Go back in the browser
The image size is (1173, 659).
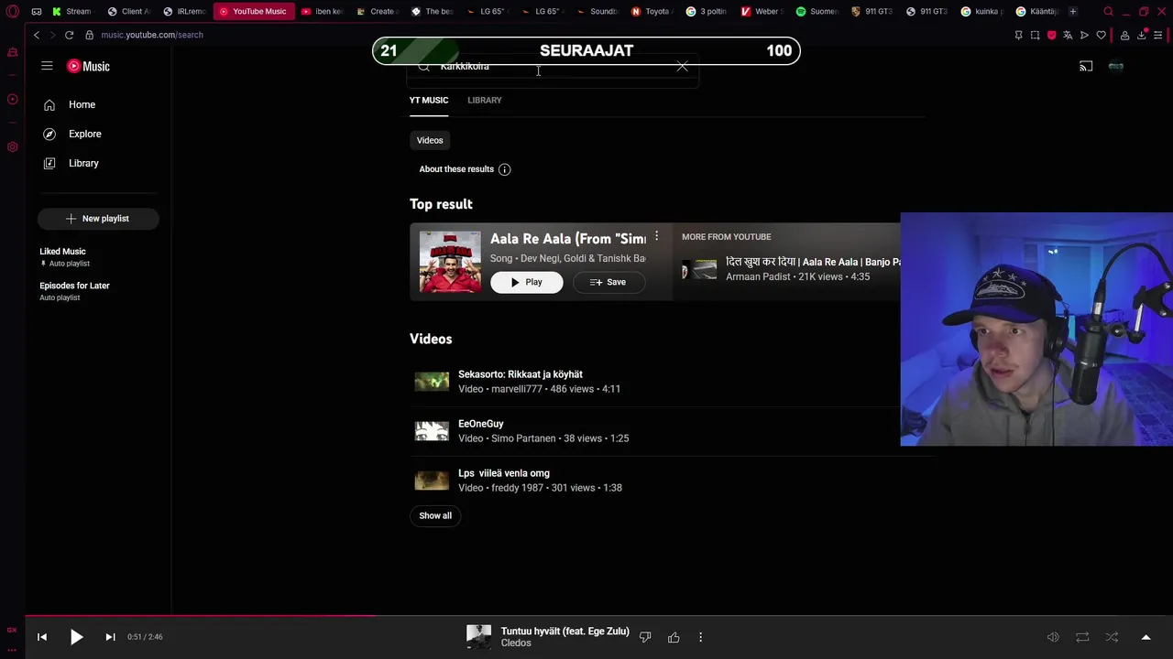point(37,35)
